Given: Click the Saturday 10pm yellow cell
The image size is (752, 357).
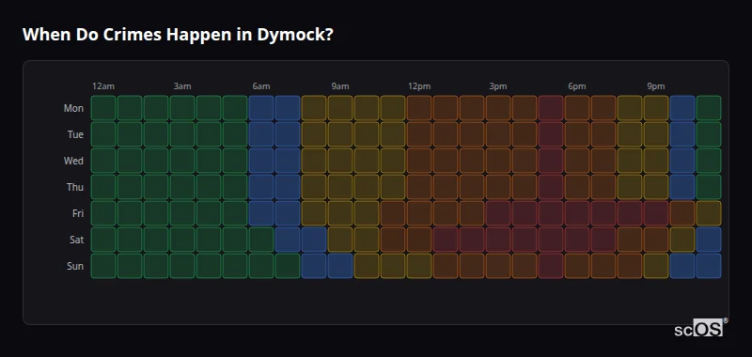Looking at the screenshot, I should [682, 240].
